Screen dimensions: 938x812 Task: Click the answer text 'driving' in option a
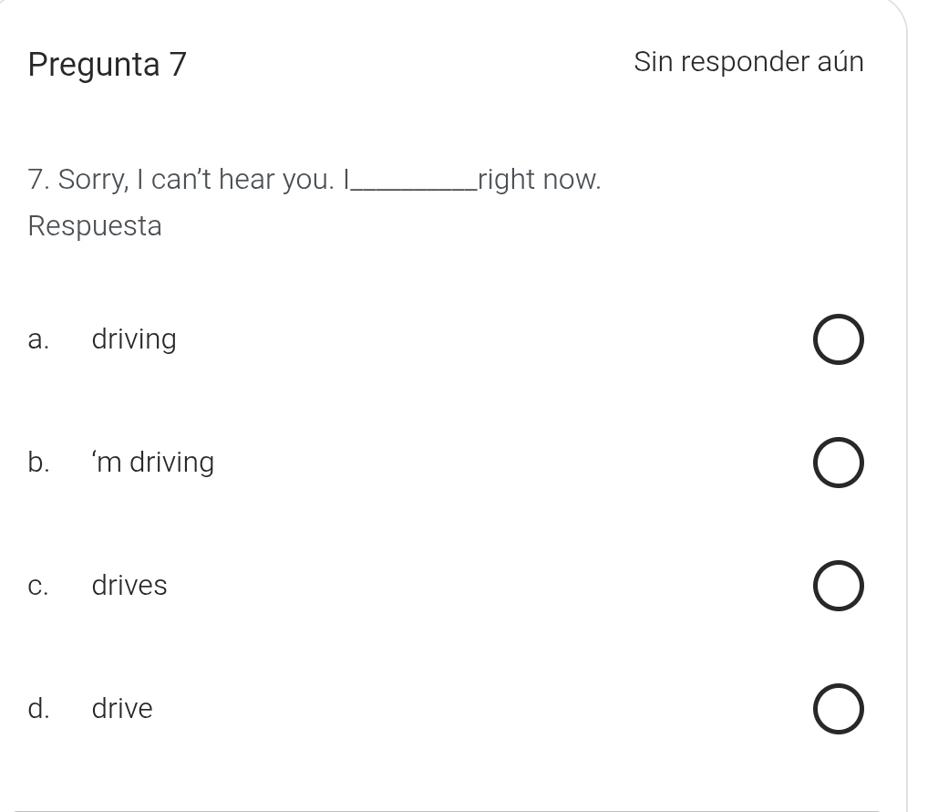pyautogui.click(x=134, y=339)
